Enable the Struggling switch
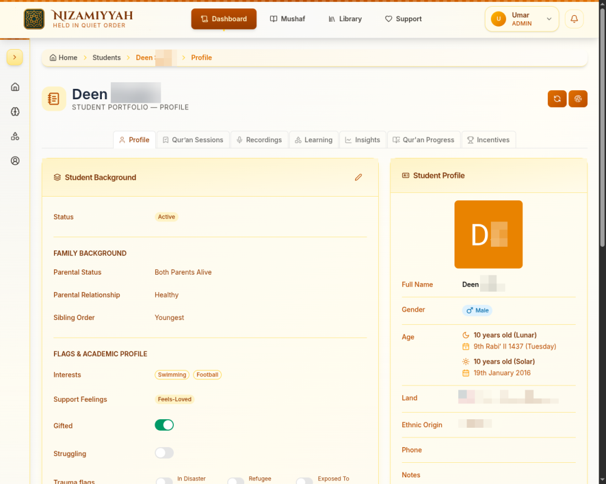This screenshot has height=484, width=606. coord(164,453)
